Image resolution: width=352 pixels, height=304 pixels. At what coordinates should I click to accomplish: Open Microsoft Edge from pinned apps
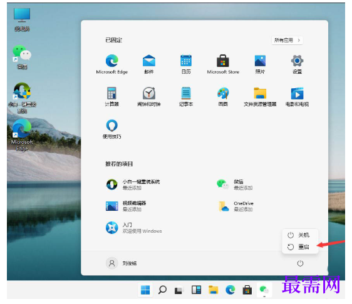click(111, 64)
